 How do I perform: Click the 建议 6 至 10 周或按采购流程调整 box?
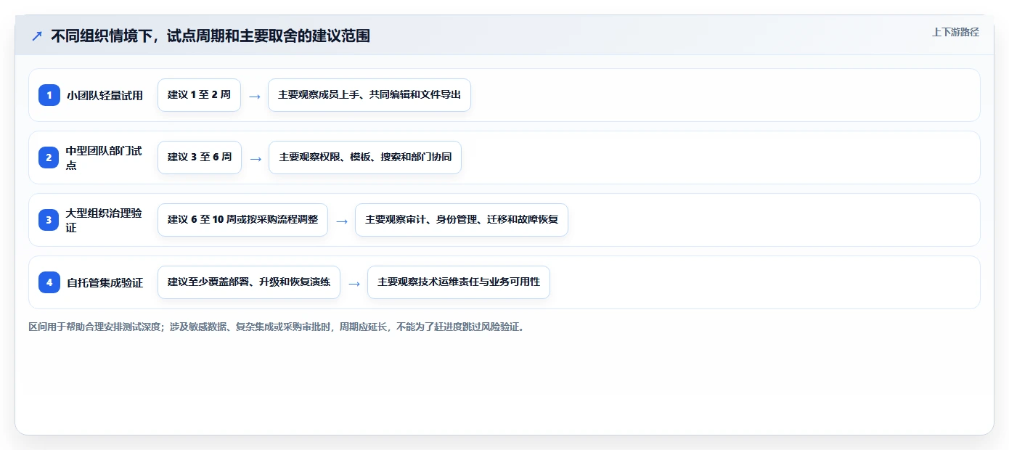tap(242, 220)
